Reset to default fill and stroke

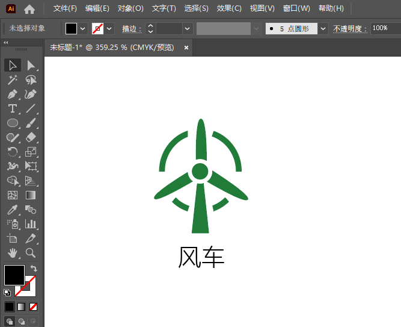pyautogui.click(x=7, y=293)
